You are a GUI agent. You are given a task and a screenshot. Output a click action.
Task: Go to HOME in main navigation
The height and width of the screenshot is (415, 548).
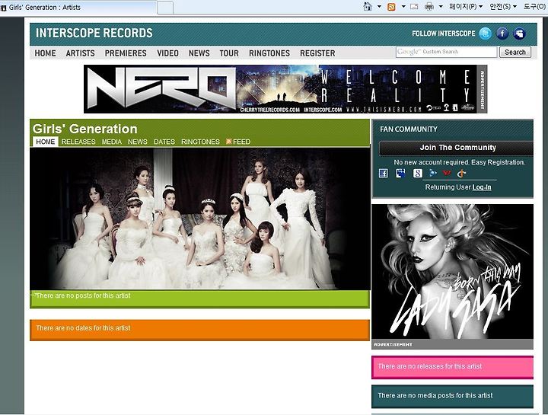[x=45, y=53]
